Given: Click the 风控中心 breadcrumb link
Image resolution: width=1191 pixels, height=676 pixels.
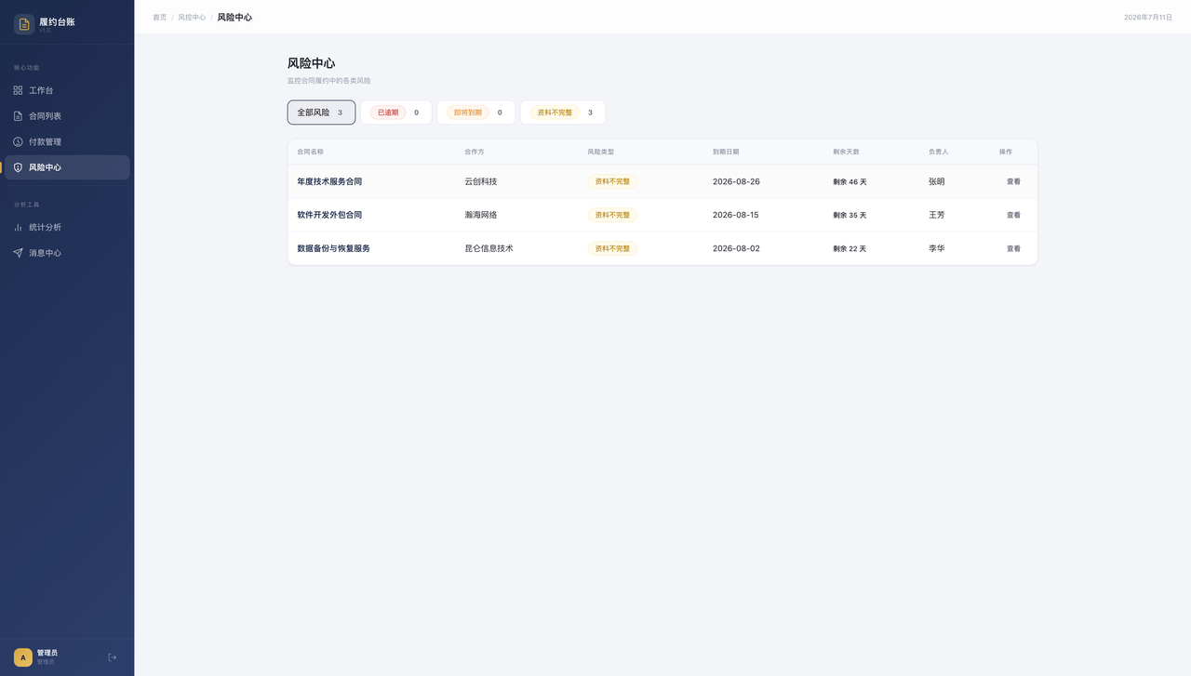Looking at the screenshot, I should (x=192, y=18).
